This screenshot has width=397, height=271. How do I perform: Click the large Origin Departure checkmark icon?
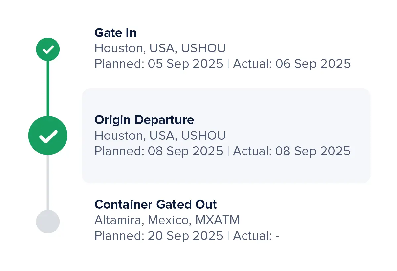(x=48, y=136)
